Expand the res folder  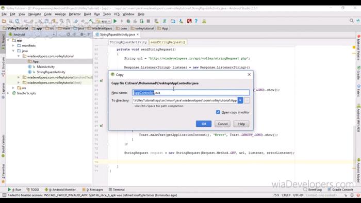[x=13, y=88]
